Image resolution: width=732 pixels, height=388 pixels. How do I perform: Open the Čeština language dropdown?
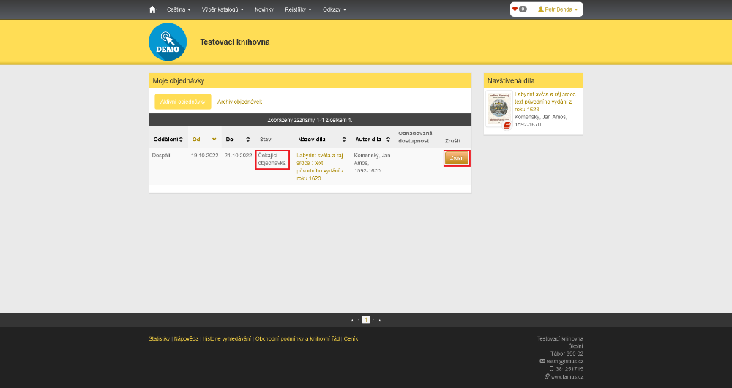176,9
